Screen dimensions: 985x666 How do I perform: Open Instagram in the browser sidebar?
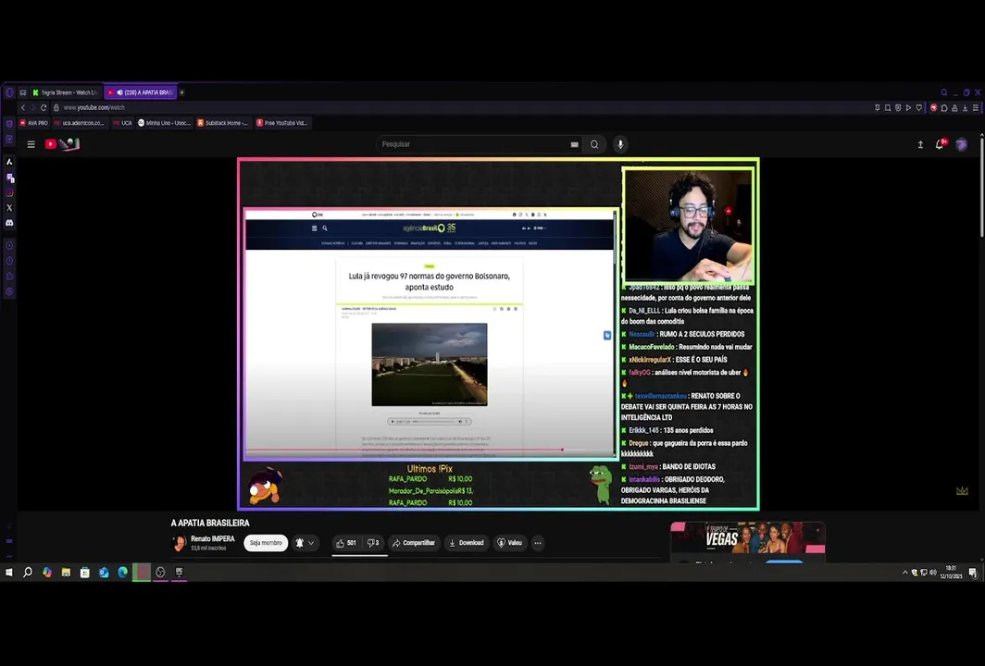tap(9, 192)
